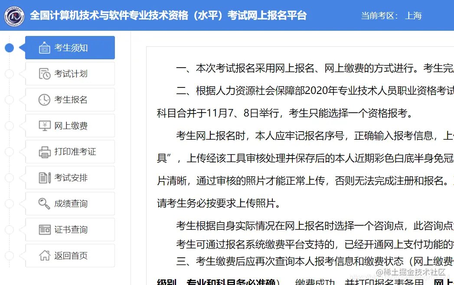This screenshot has height=285, width=454.
Task: Select the step circle next to 网上缴费
Action: tap(9, 126)
